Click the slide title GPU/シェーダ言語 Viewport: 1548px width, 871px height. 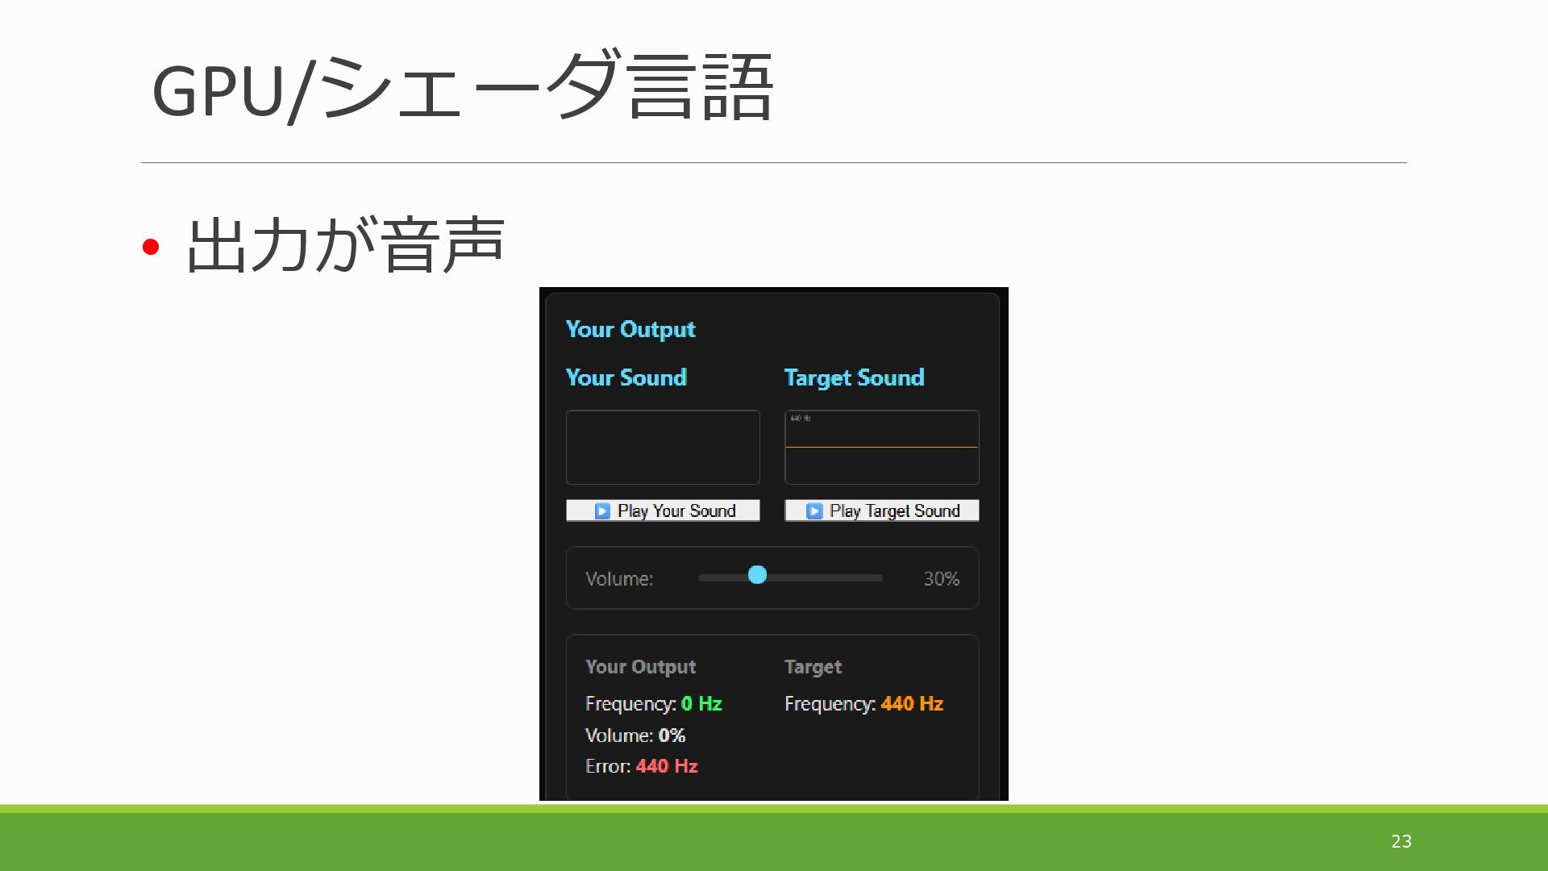click(x=462, y=89)
